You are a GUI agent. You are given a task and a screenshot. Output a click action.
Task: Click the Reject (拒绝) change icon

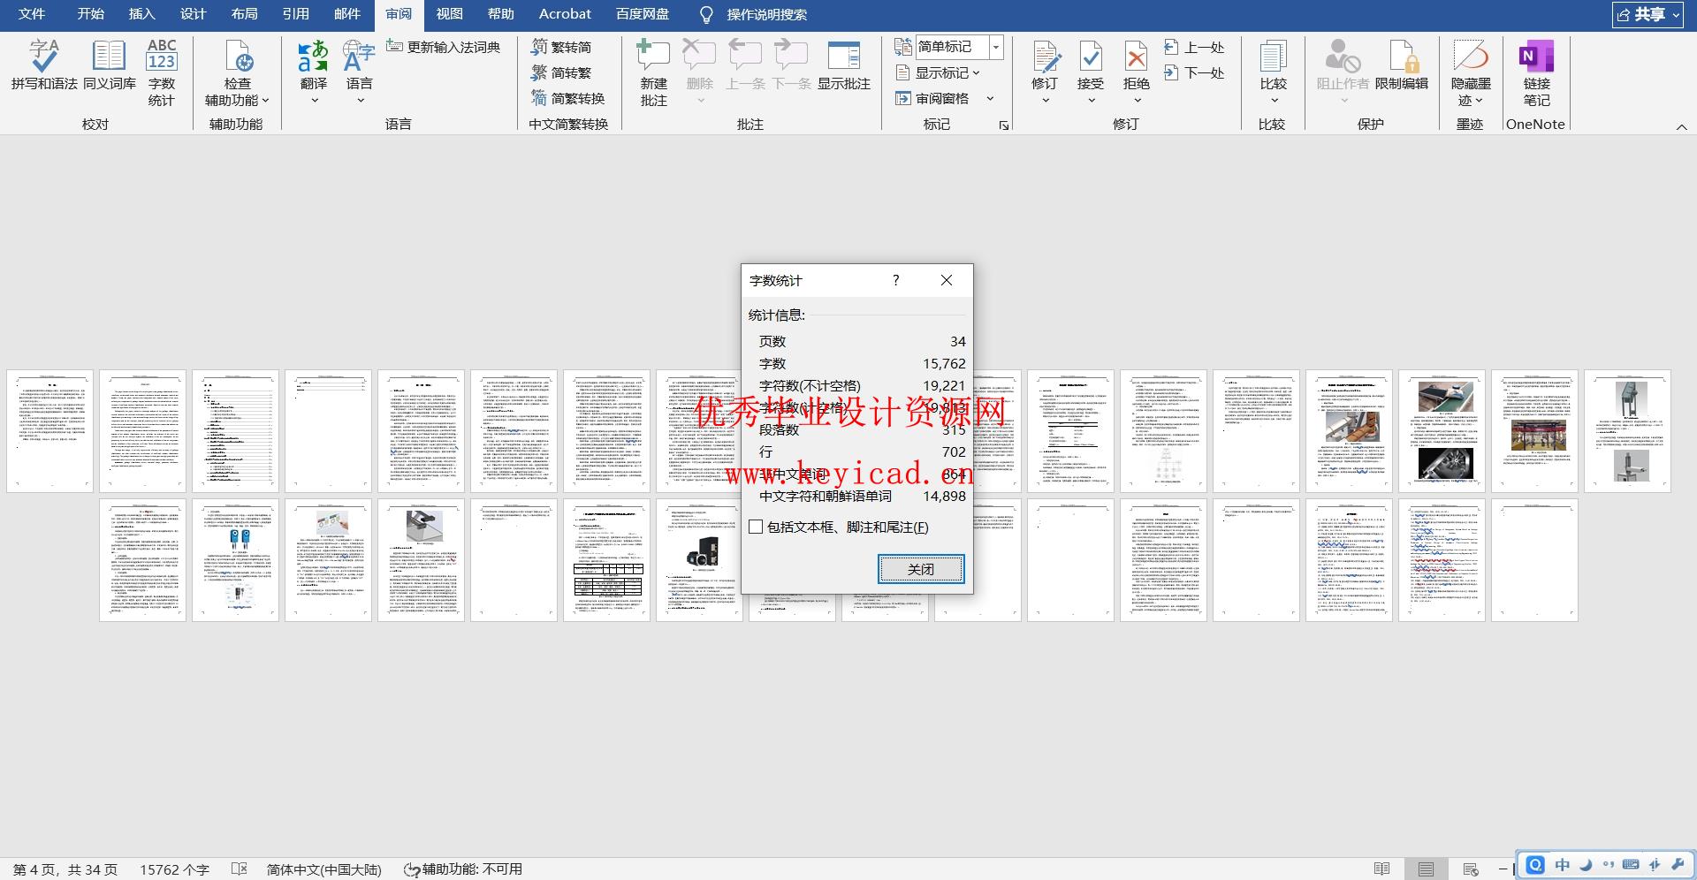point(1137,57)
